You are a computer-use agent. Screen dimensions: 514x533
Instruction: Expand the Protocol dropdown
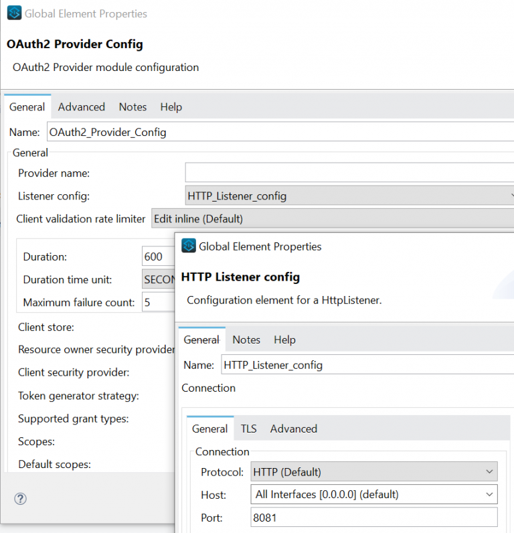[x=373, y=472]
